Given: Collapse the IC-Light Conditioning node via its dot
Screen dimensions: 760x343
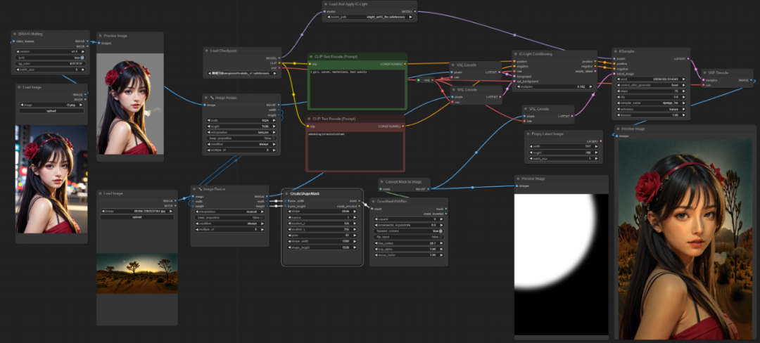Looking at the screenshot, I should click(x=517, y=53).
